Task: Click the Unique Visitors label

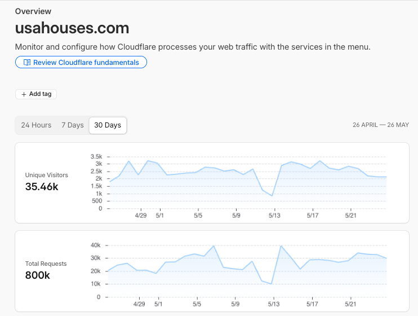Action: point(46,175)
